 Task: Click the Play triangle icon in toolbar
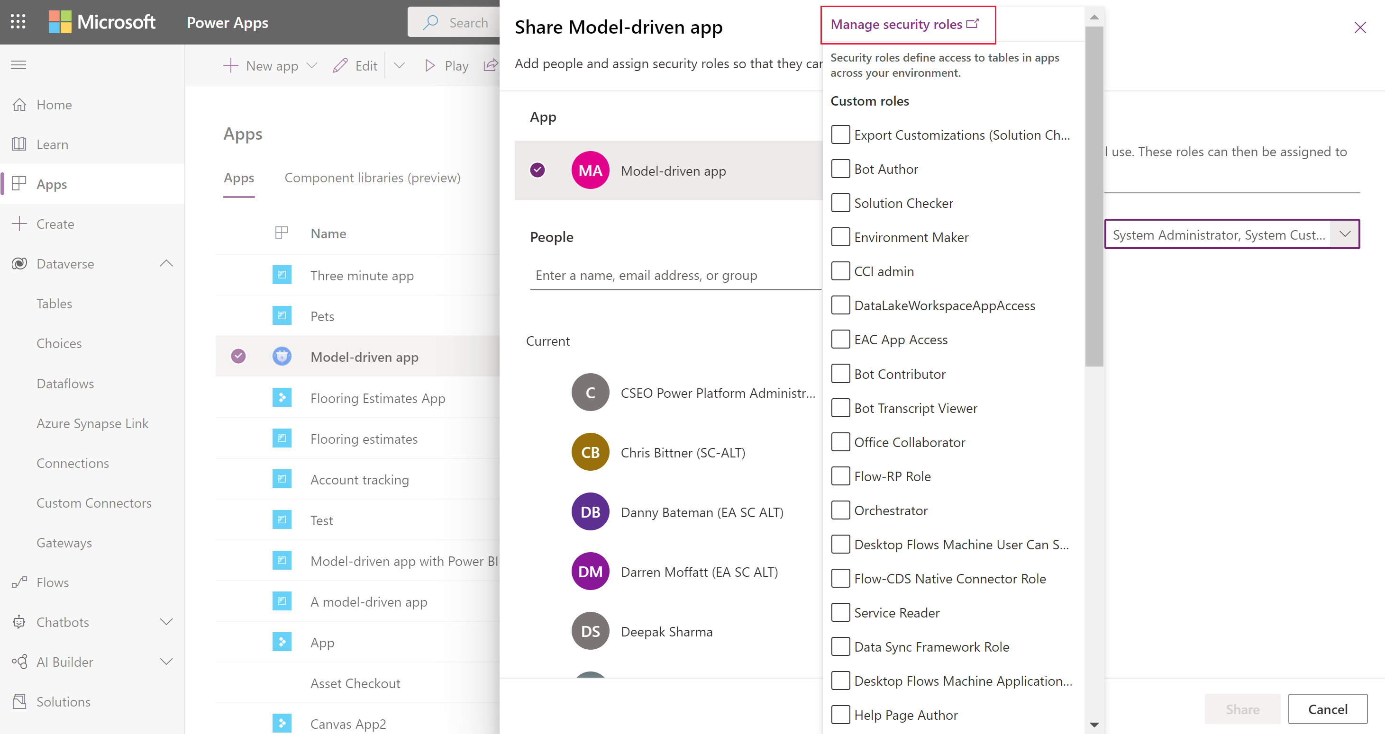point(429,65)
